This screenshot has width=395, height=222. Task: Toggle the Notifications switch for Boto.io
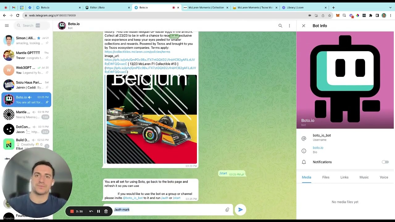pos(385,162)
